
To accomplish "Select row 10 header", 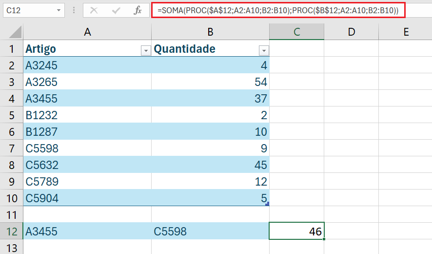I will pos(12,198).
